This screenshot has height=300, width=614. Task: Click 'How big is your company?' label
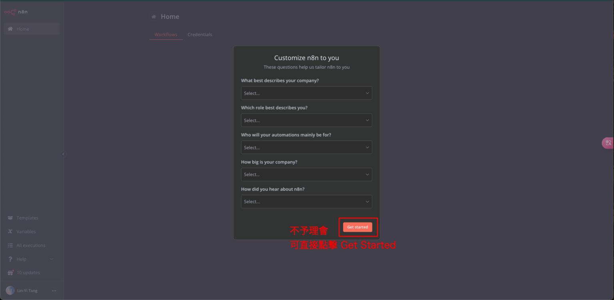[x=269, y=162]
